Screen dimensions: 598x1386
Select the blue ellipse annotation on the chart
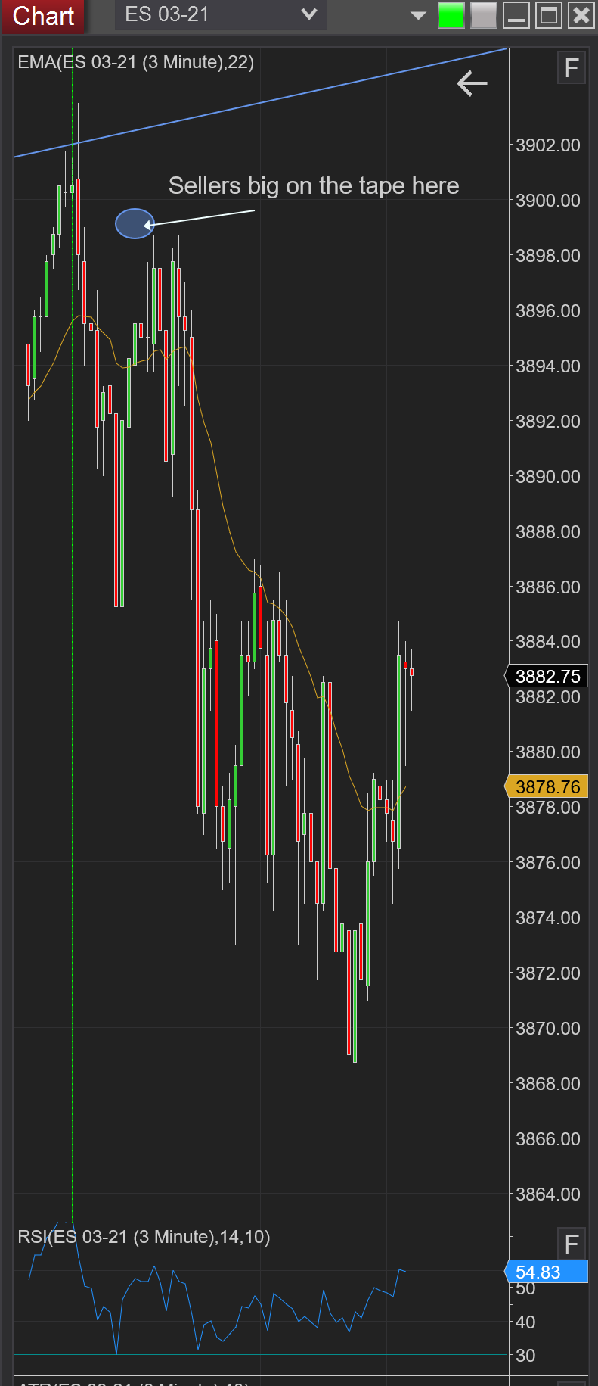click(x=135, y=223)
